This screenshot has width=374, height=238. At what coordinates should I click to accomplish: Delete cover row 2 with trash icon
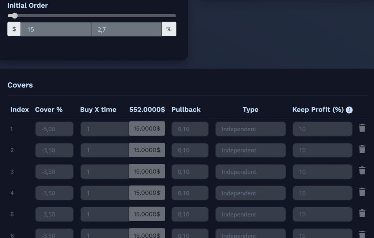[x=362, y=149]
